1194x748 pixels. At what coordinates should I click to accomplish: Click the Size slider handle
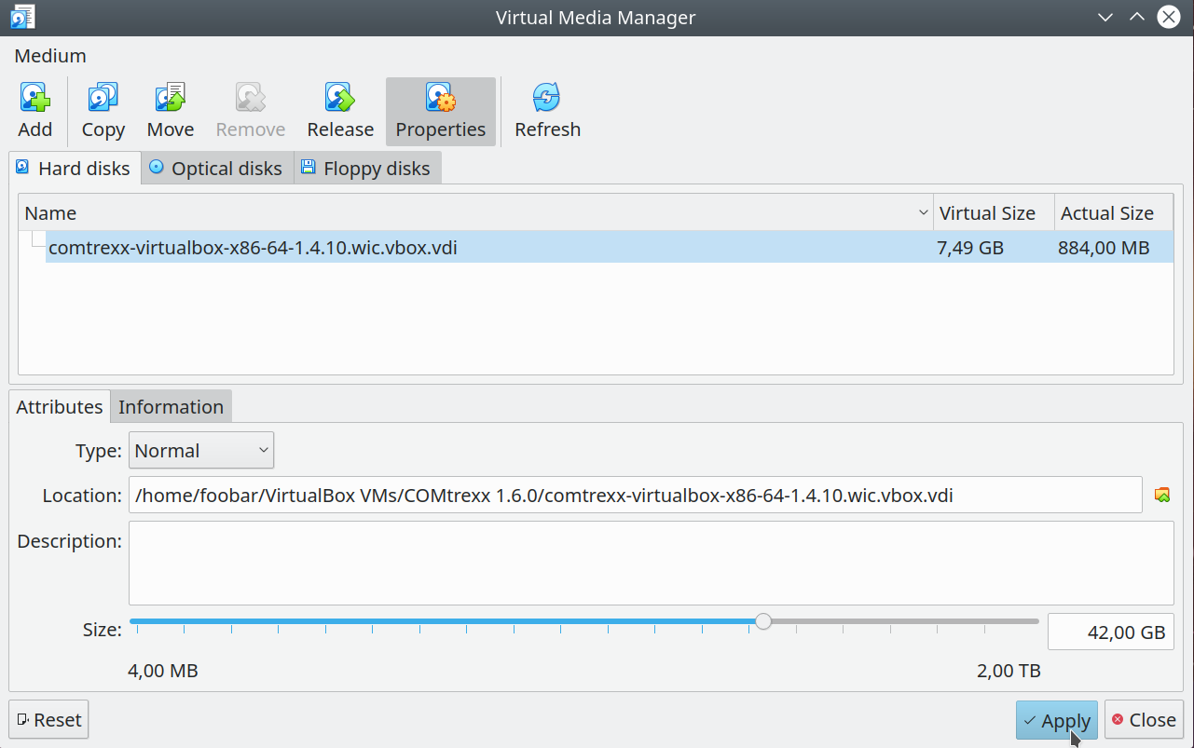pos(763,621)
